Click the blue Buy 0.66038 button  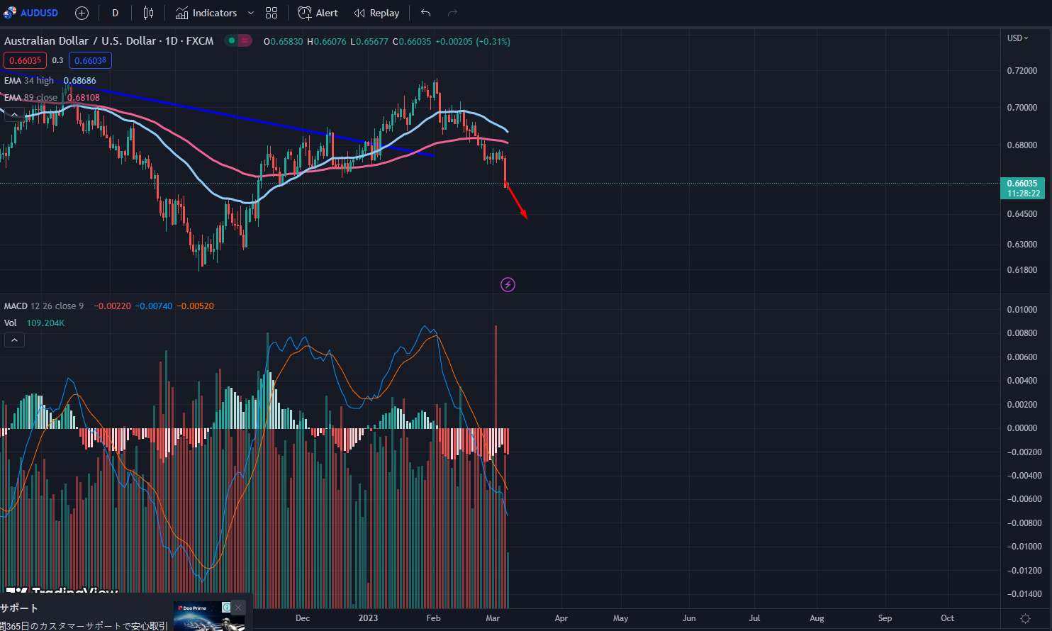[90, 60]
